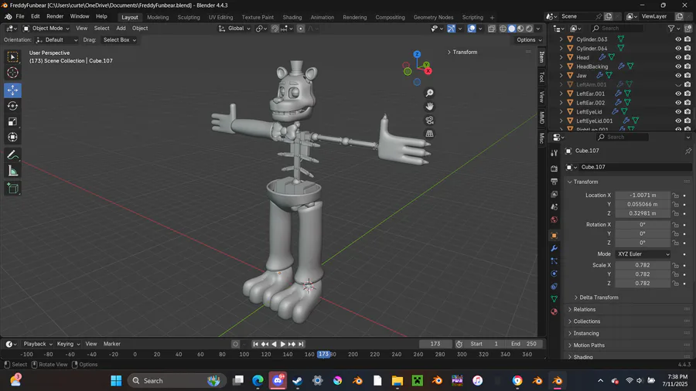Screen dimensions: 696x391
Task: Switch to the UV Editing workspace tab
Action: 220,17
